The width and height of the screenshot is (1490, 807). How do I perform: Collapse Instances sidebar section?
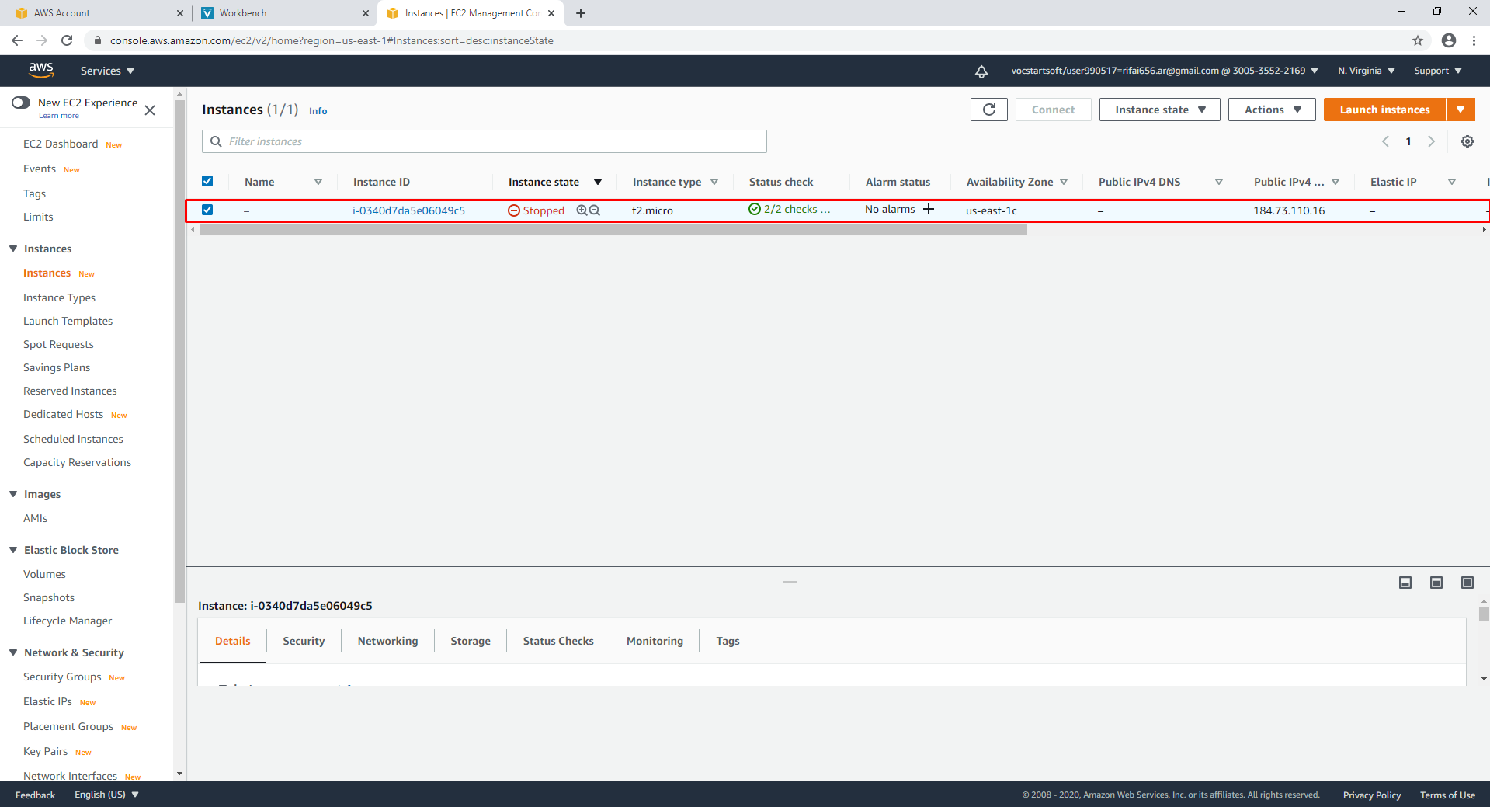point(13,249)
